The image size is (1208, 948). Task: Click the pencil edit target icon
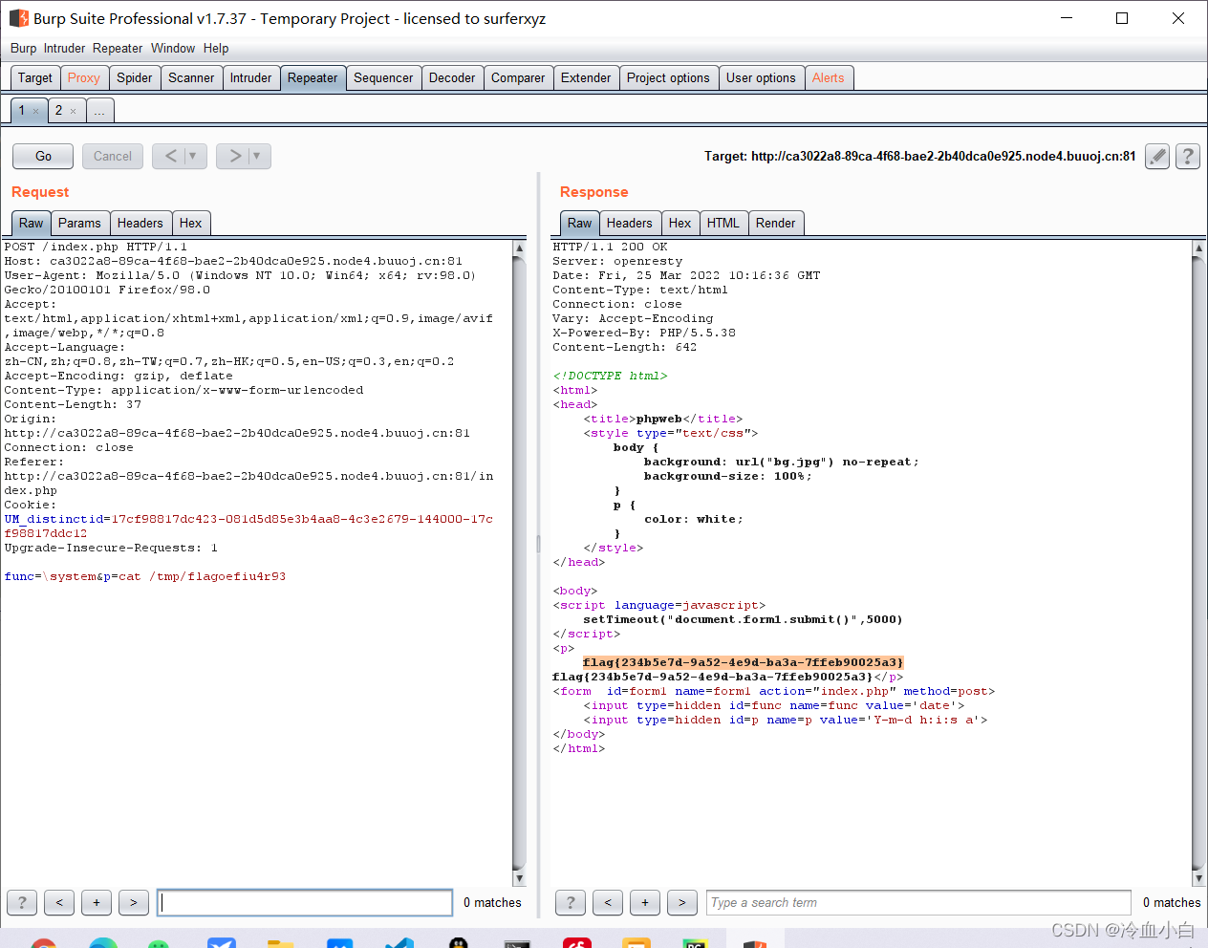[x=1157, y=156]
